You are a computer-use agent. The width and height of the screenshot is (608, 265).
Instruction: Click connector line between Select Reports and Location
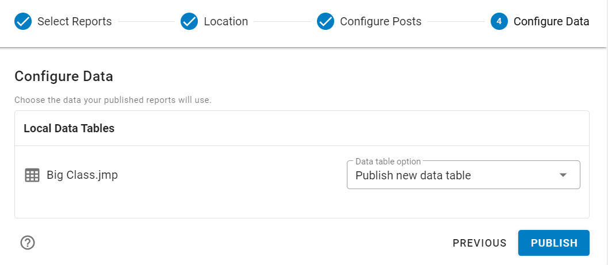coord(146,22)
